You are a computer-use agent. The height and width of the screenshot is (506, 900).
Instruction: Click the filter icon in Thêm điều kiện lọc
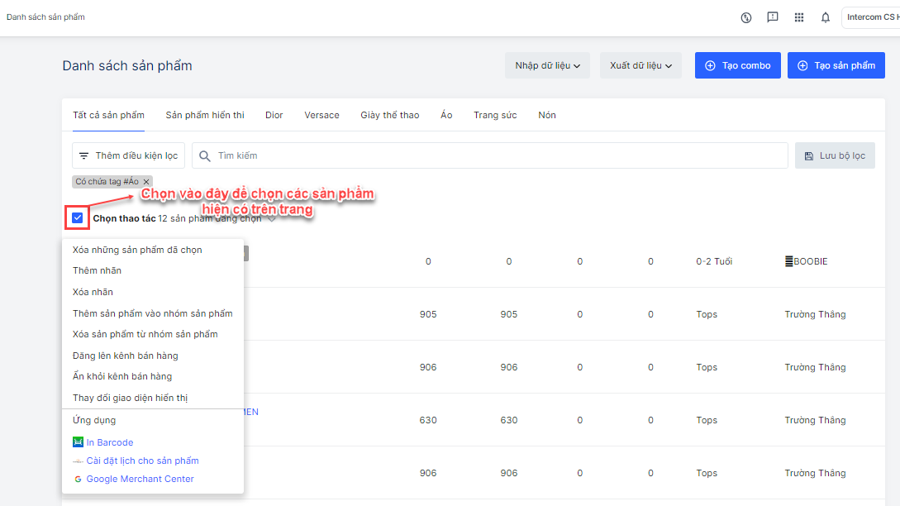tap(84, 155)
